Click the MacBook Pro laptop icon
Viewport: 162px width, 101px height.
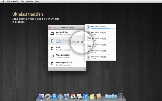click(52, 33)
